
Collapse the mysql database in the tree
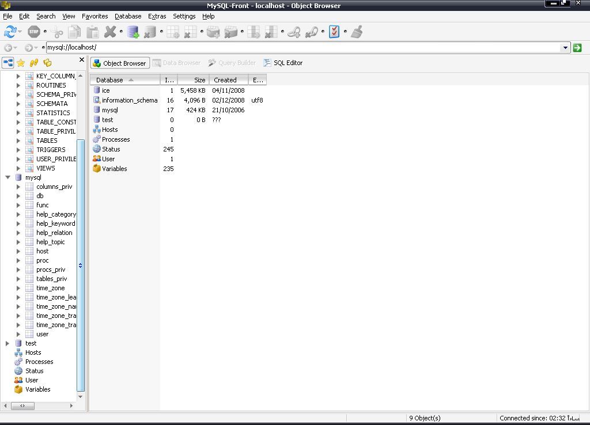(x=7, y=177)
